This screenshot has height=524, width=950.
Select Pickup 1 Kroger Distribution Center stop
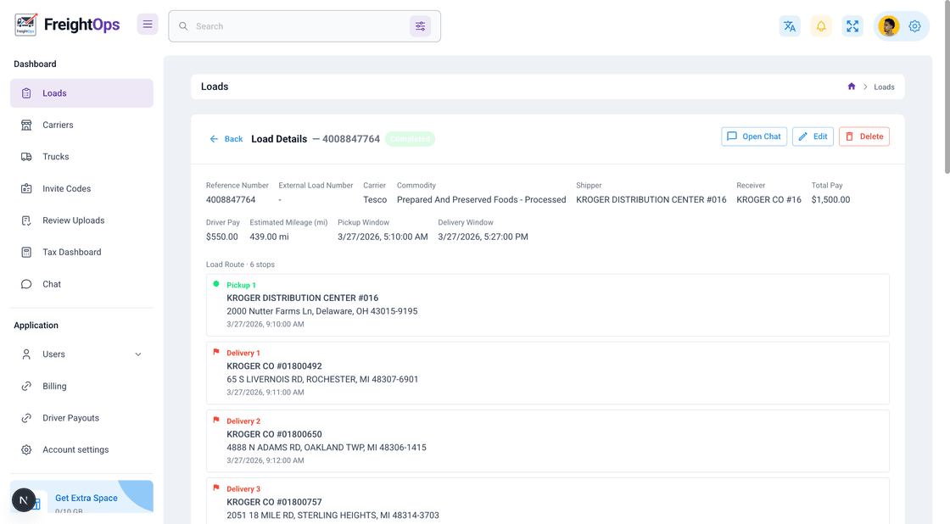548,304
